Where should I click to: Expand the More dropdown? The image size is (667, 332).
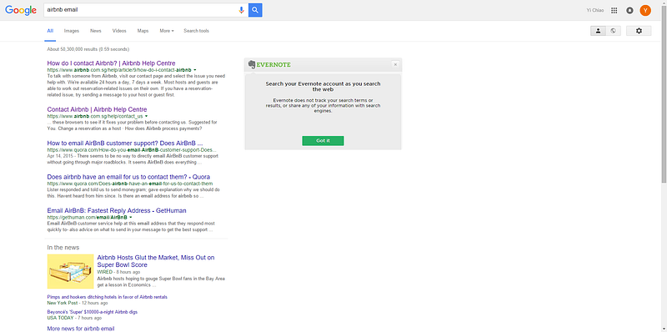(x=166, y=31)
